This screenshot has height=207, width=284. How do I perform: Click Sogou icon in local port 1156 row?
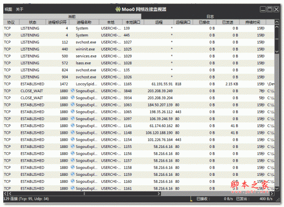[x=72, y=153]
